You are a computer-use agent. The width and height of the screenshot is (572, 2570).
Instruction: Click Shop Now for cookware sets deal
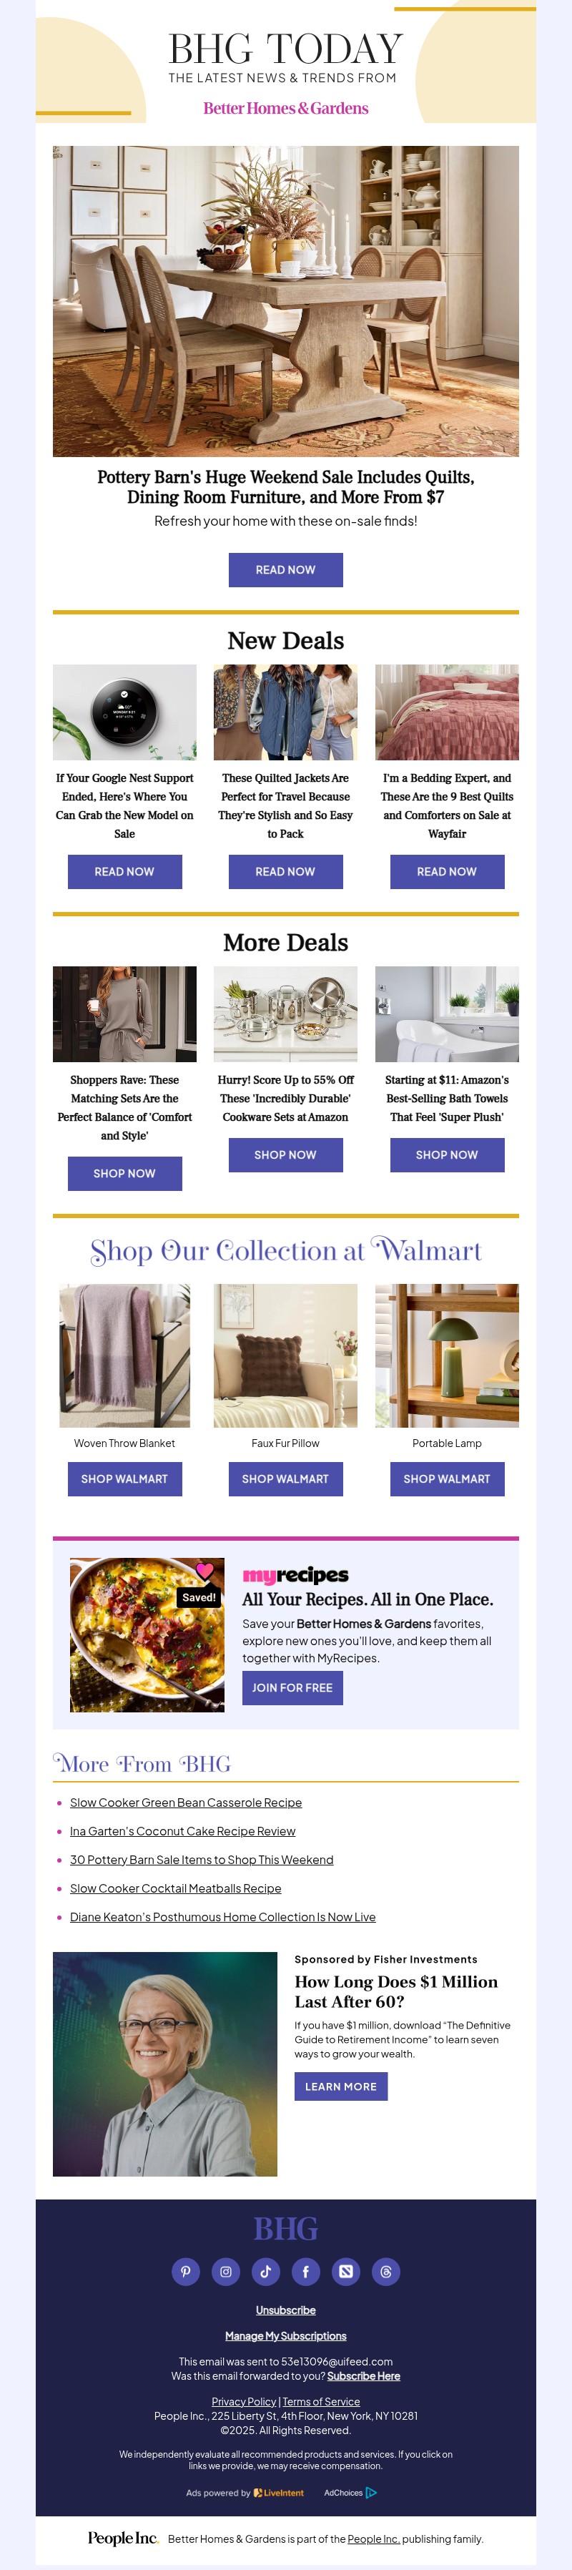pyautogui.click(x=286, y=1154)
